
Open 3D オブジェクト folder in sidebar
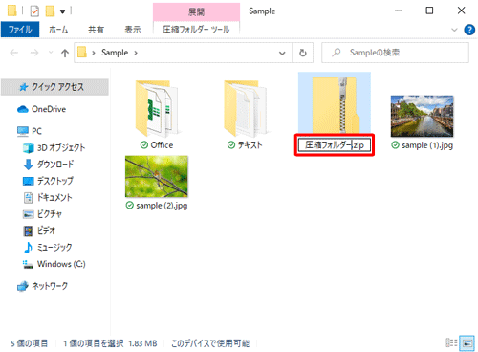(61, 147)
